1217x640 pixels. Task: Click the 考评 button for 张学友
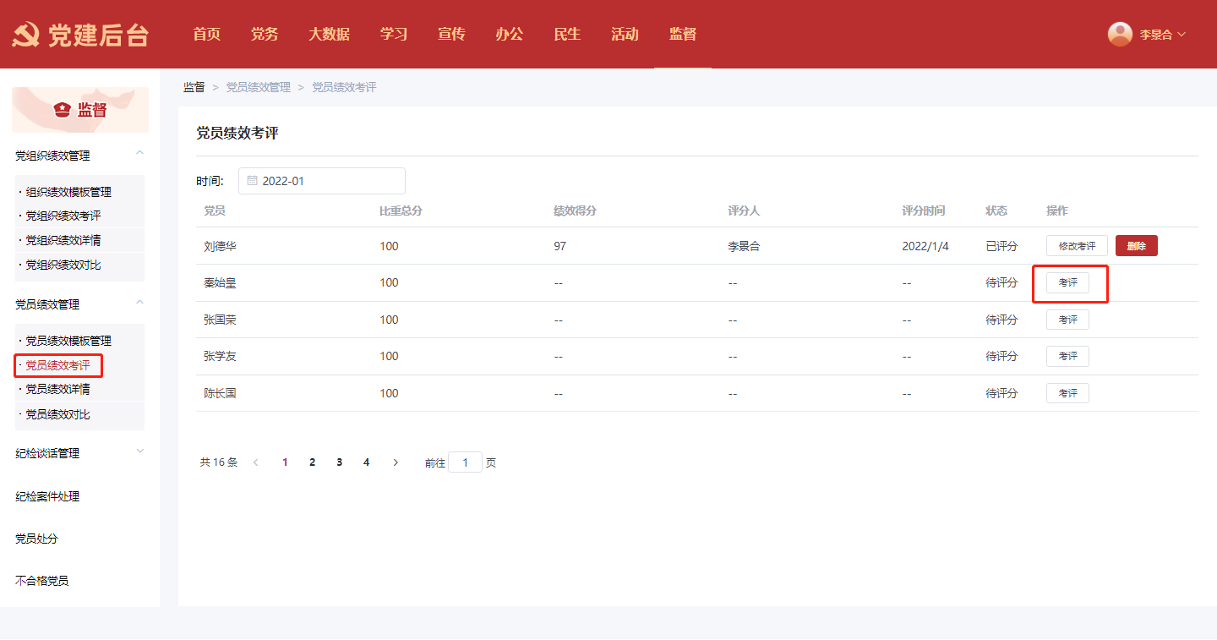click(x=1067, y=356)
